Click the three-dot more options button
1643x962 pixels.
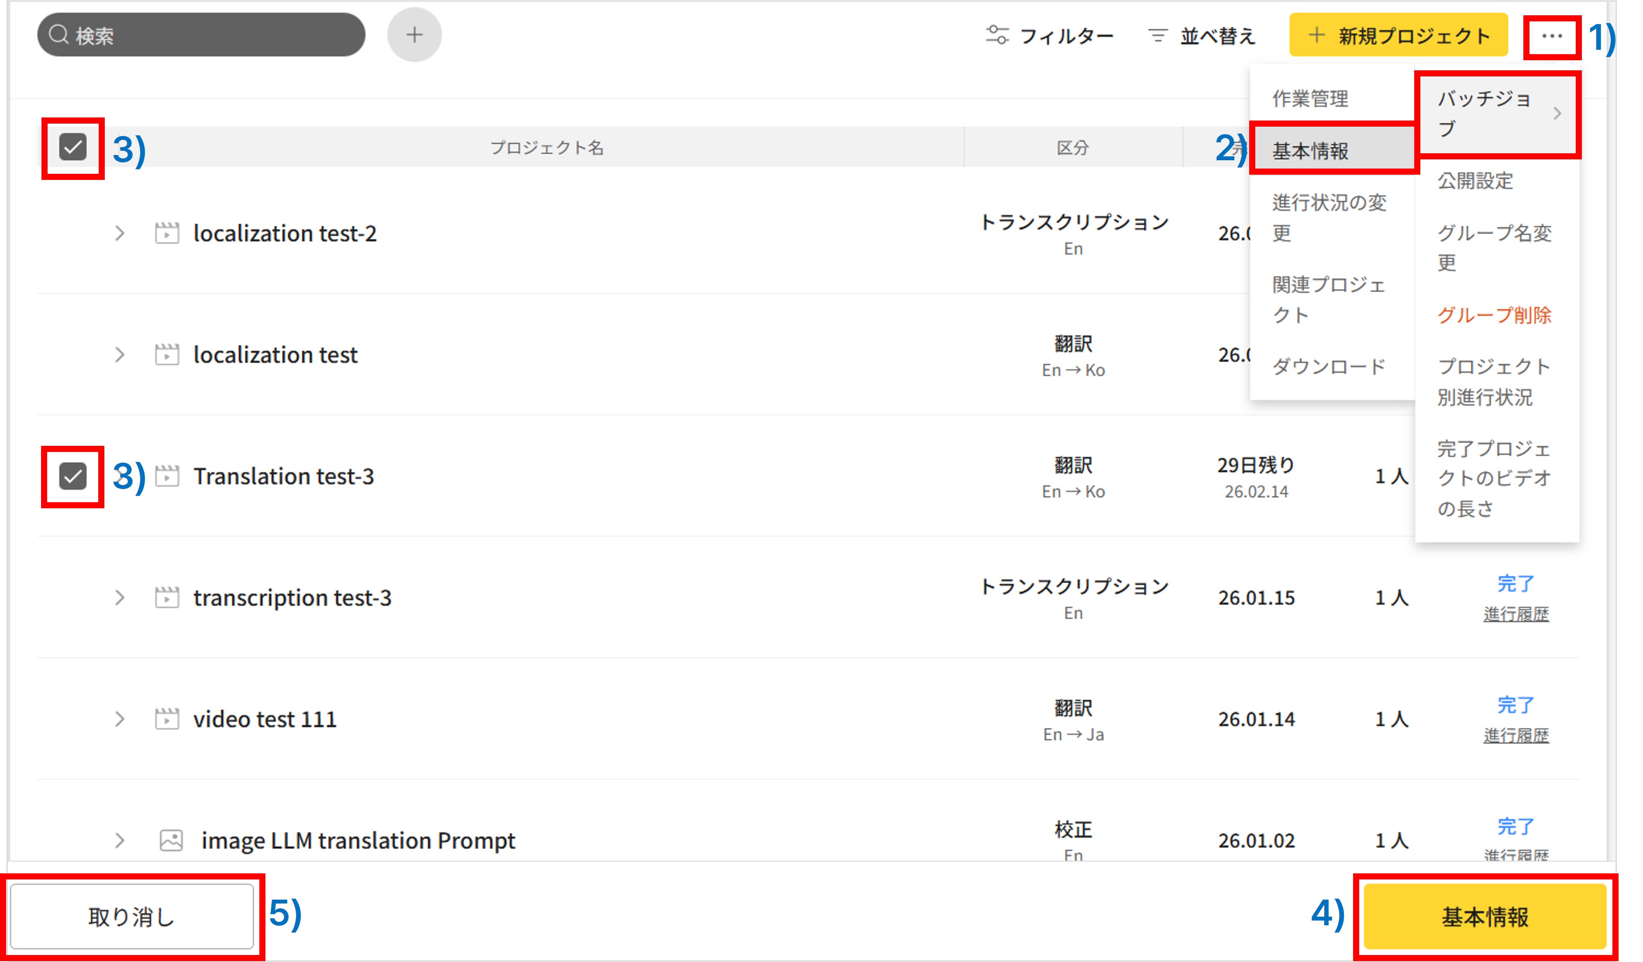(x=1551, y=36)
